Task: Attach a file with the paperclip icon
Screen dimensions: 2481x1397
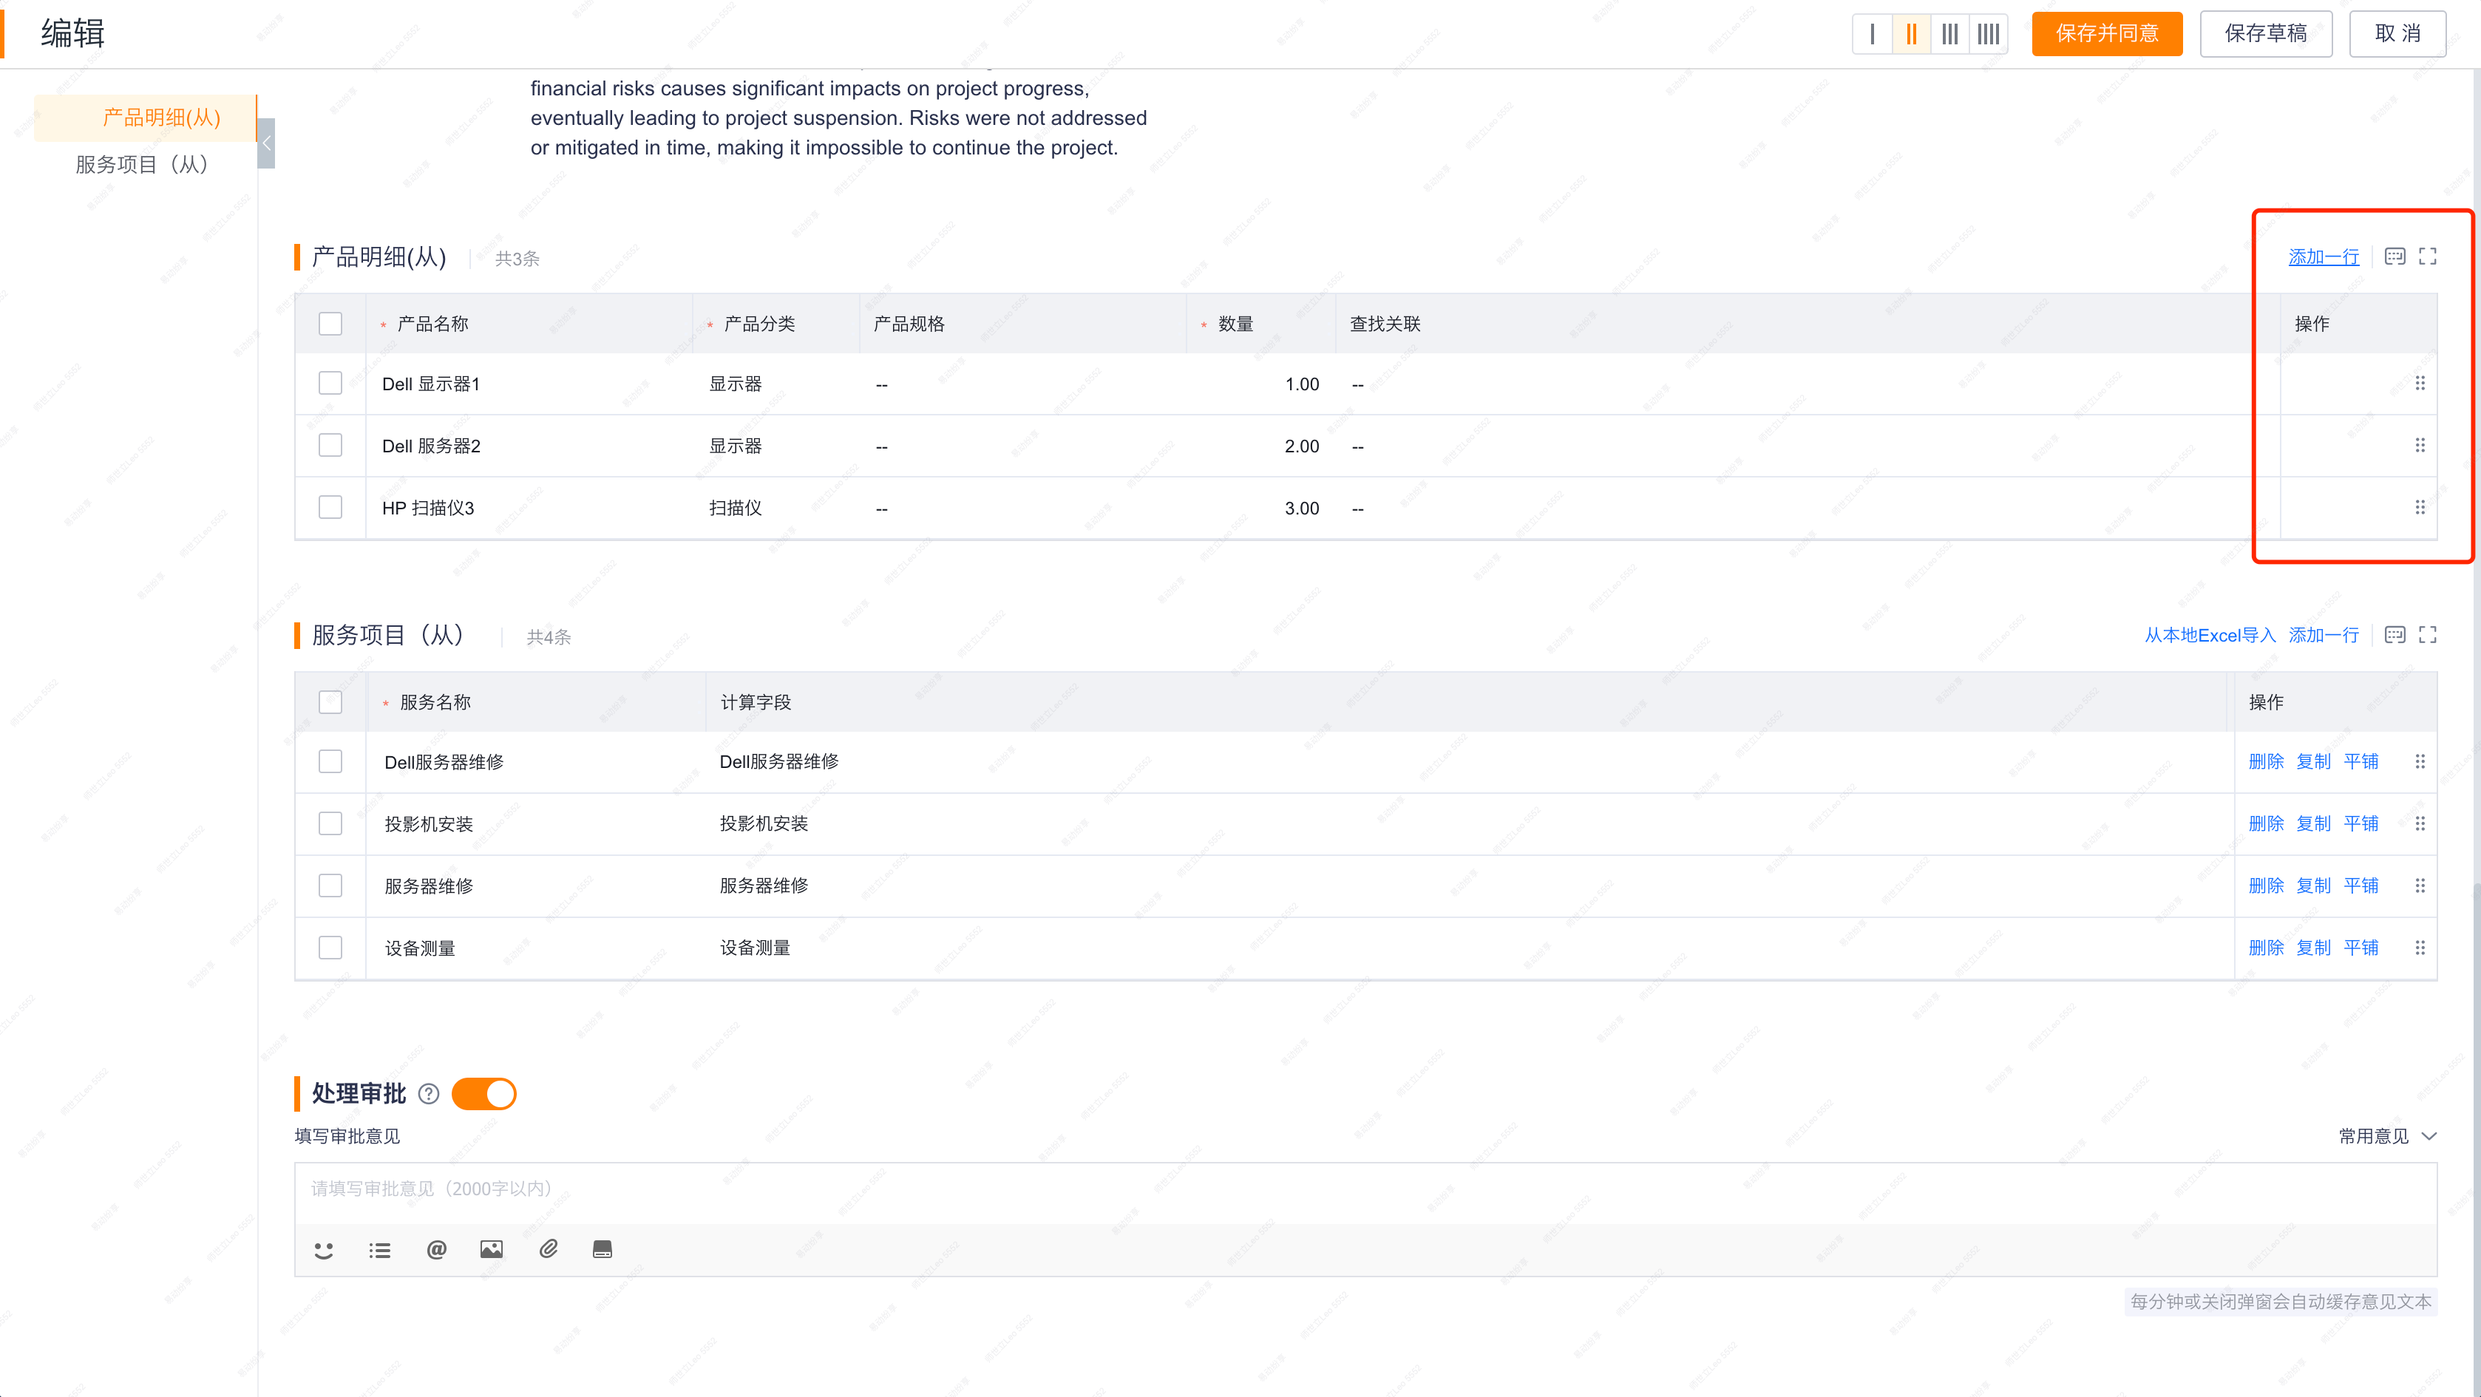Action: click(x=548, y=1250)
